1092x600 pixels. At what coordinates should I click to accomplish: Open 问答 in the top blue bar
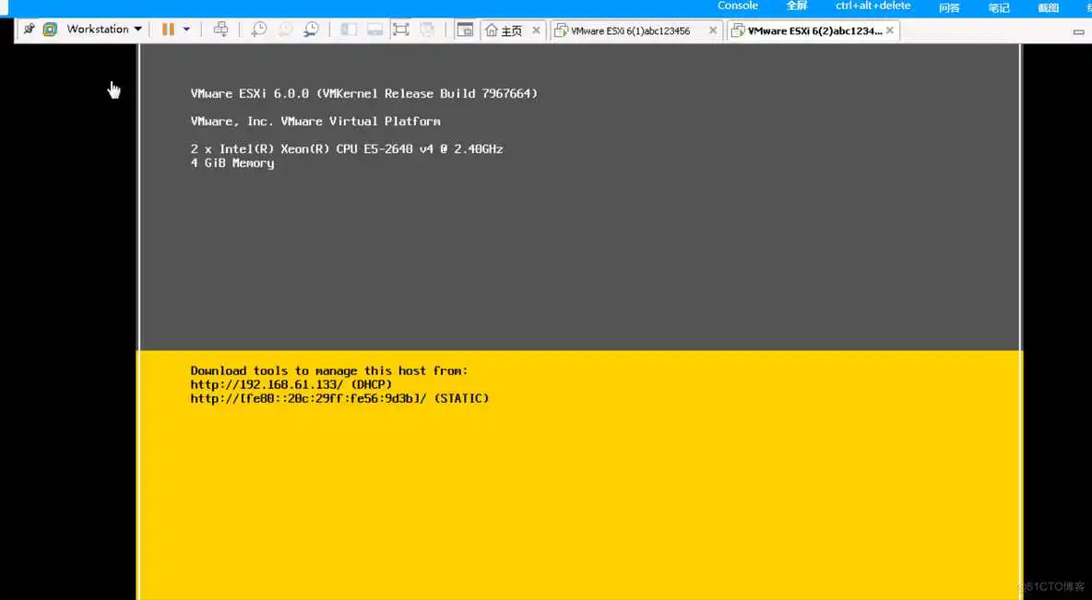tap(949, 7)
